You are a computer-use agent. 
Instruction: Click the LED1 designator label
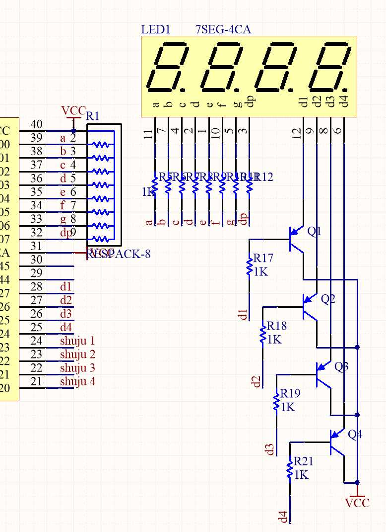point(155,29)
